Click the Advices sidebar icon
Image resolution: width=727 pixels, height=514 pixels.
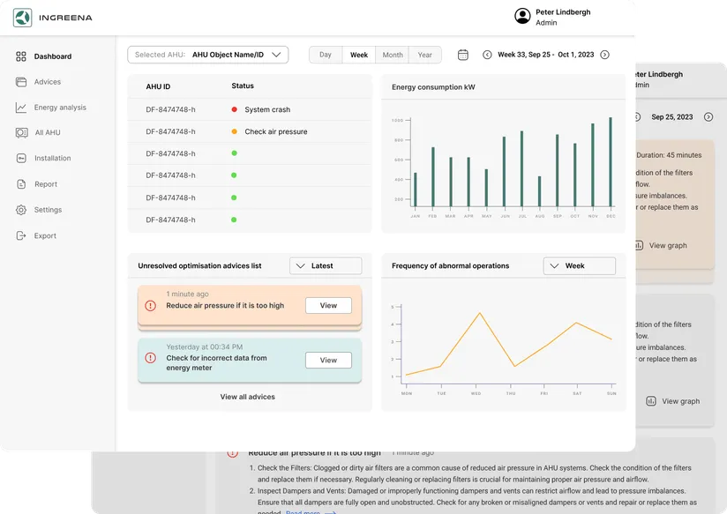pyautogui.click(x=21, y=82)
